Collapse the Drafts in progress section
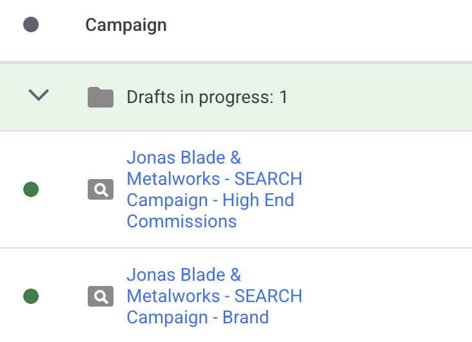Screen dimensions: 472x342 [39, 96]
